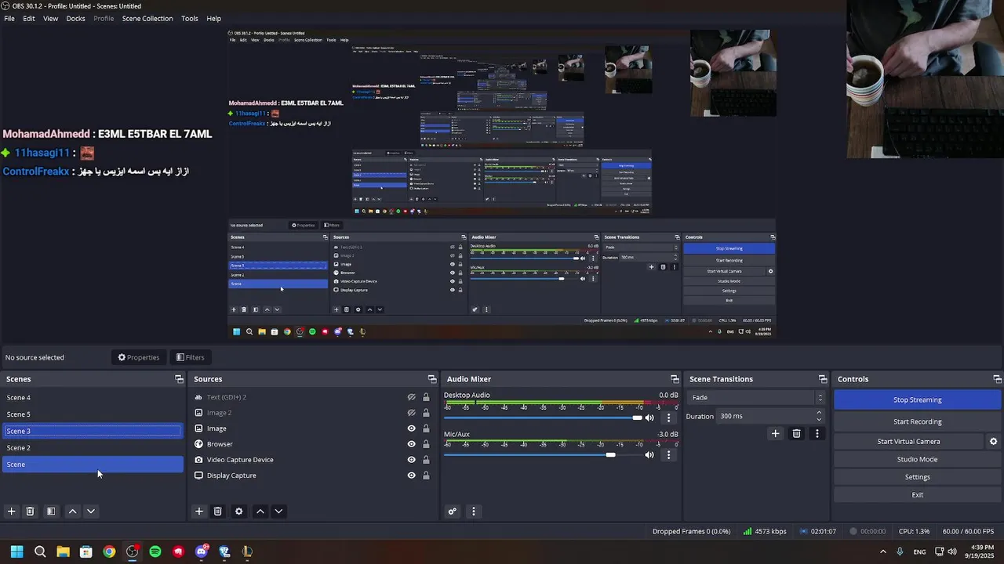Open Settings from Controls panel
Screen dimensions: 1004x564
point(917,477)
